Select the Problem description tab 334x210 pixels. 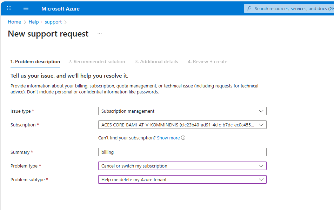tap(35, 61)
